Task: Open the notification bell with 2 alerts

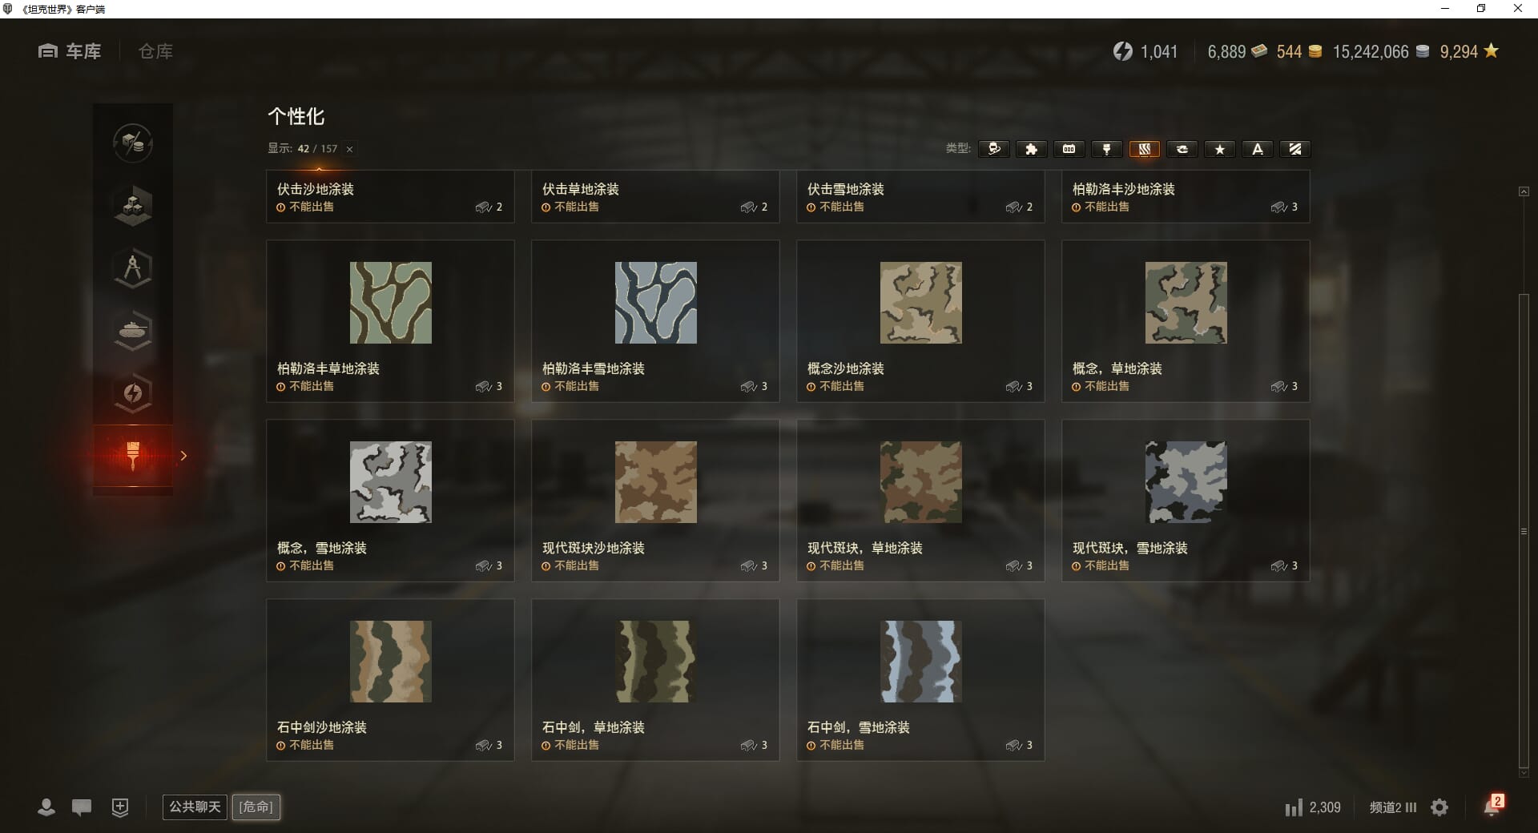Action: click(x=1493, y=806)
